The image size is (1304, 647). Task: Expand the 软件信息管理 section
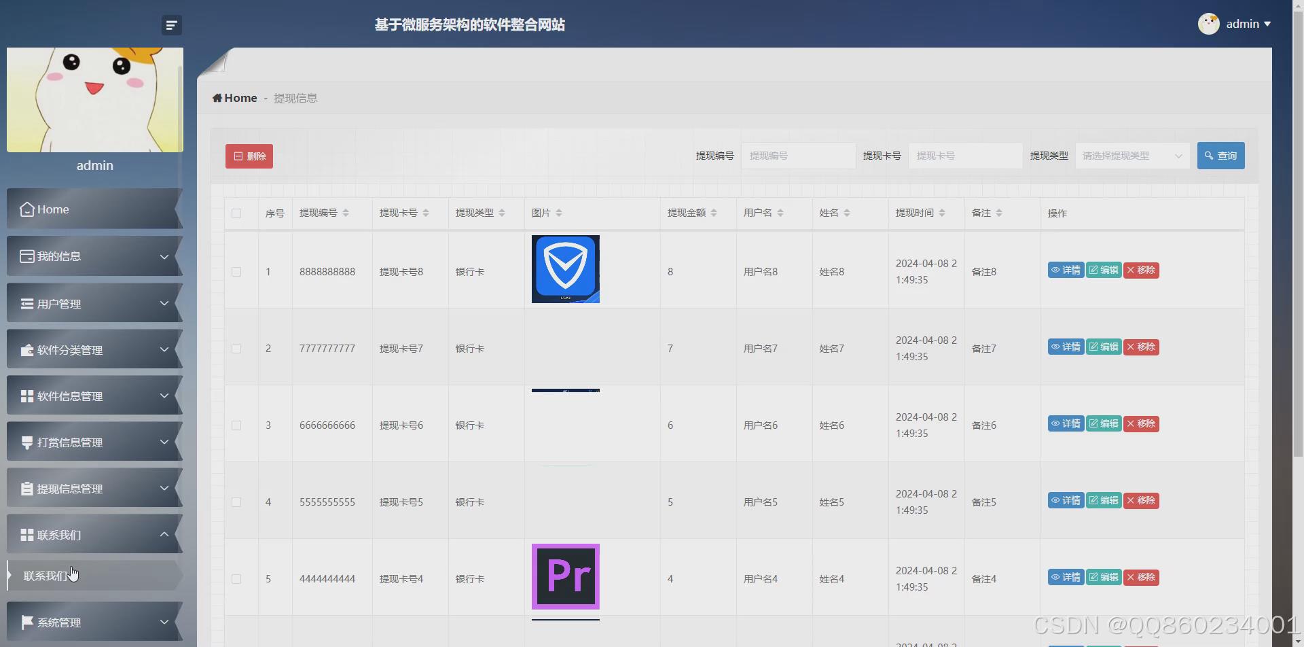pyautogui.click(x=94, y=395)
